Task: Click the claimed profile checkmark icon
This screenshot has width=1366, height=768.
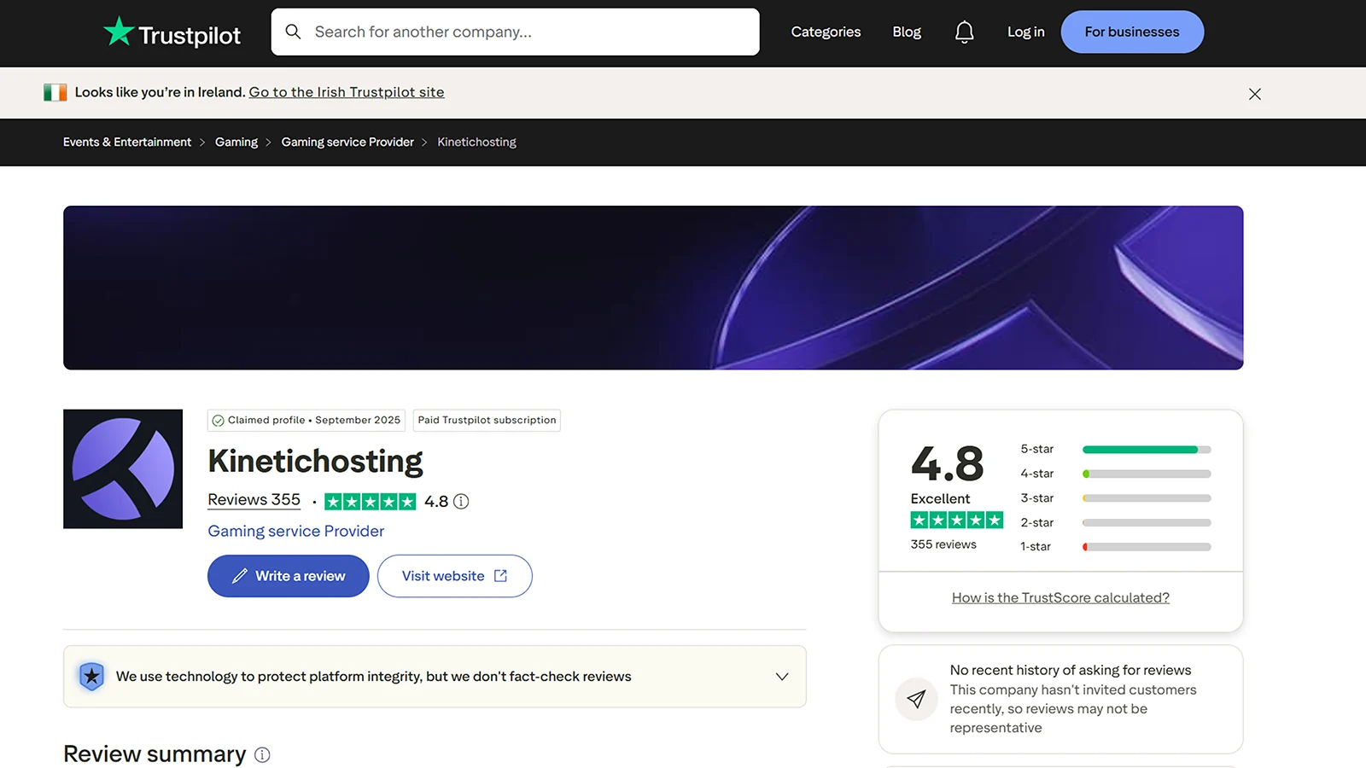Action: pyautogui.click(x=218, y=421)
